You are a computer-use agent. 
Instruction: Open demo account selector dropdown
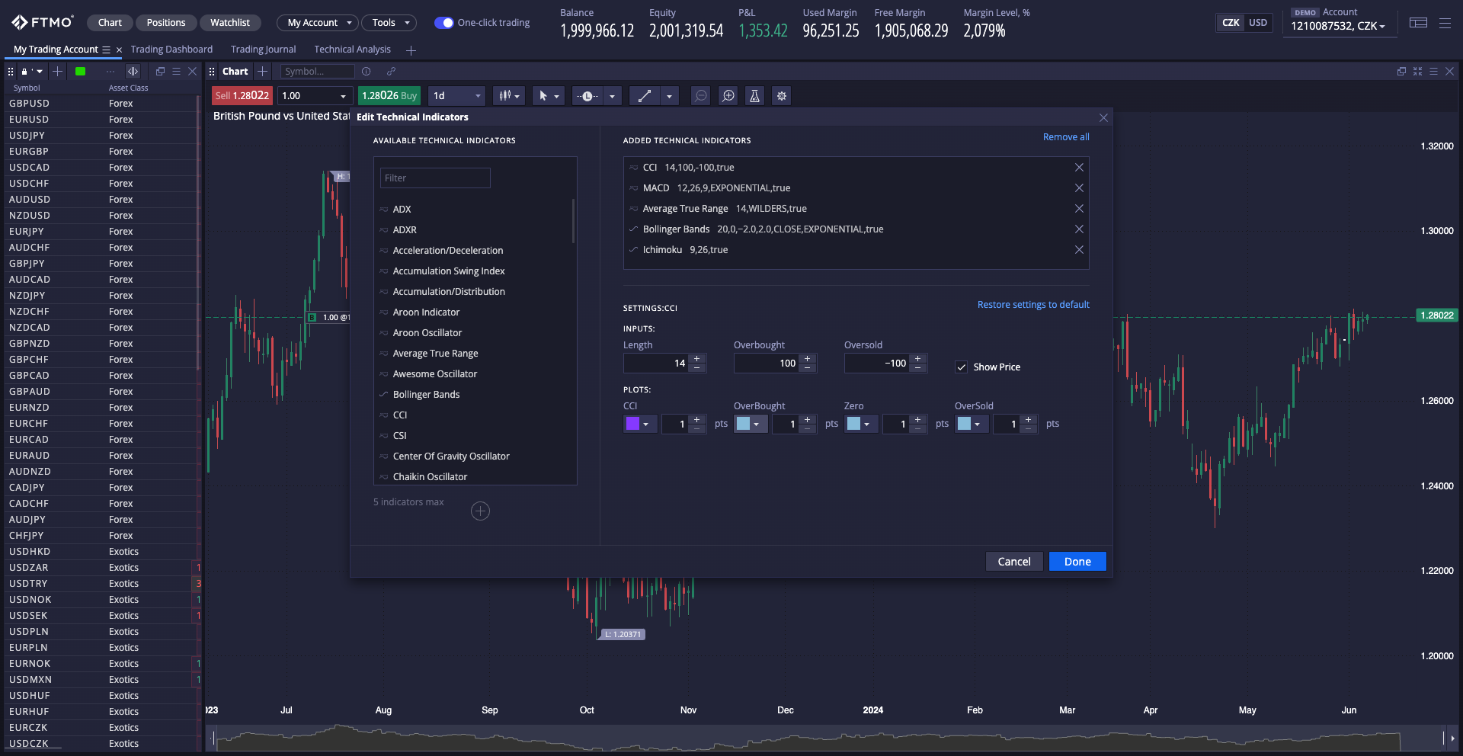[x=1337, y=26]
